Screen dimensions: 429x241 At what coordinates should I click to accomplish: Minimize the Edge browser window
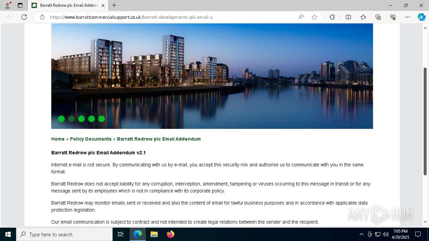coord(390,5)
